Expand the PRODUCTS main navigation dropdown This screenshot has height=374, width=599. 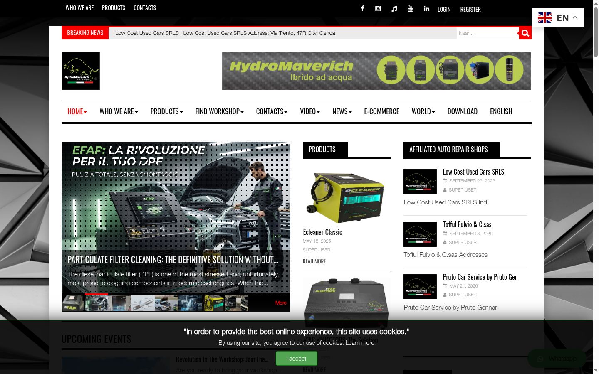(x=166, y=111)
